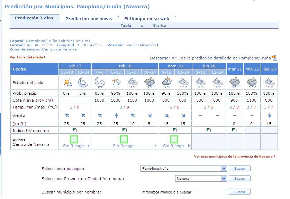The height and width of the screenshot is (199, 290).
Task: Click the Estado del cielo row label
Action: coord(28,83)
